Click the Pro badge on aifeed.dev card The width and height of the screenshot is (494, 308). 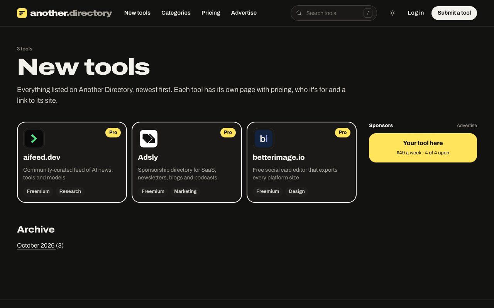point(113,132)
